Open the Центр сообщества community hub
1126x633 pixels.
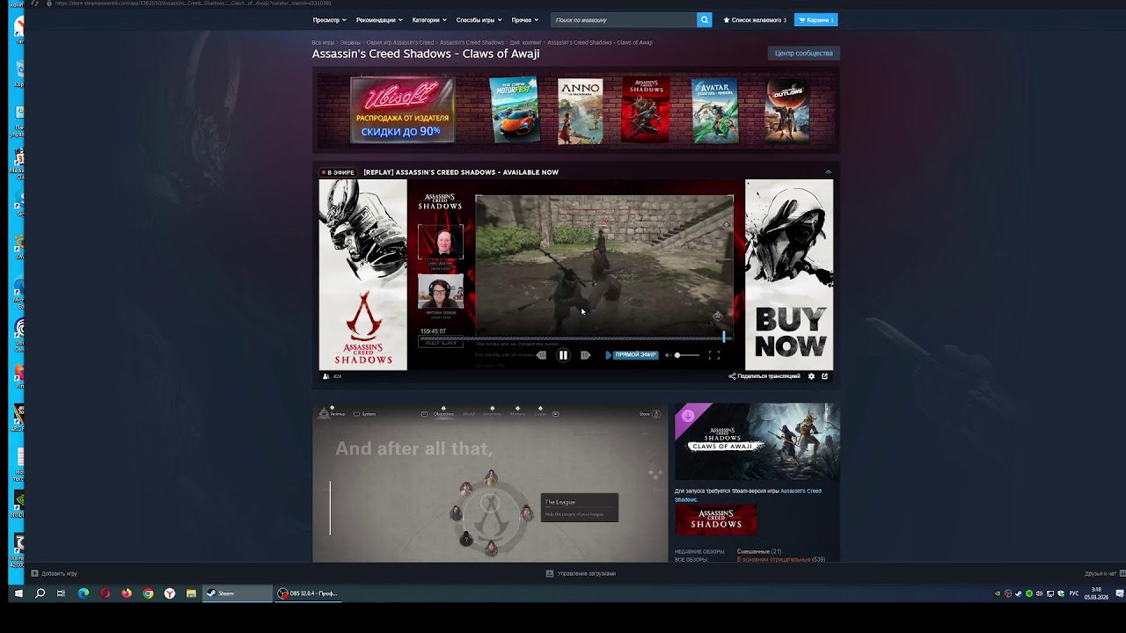click(x=803, y=53)
